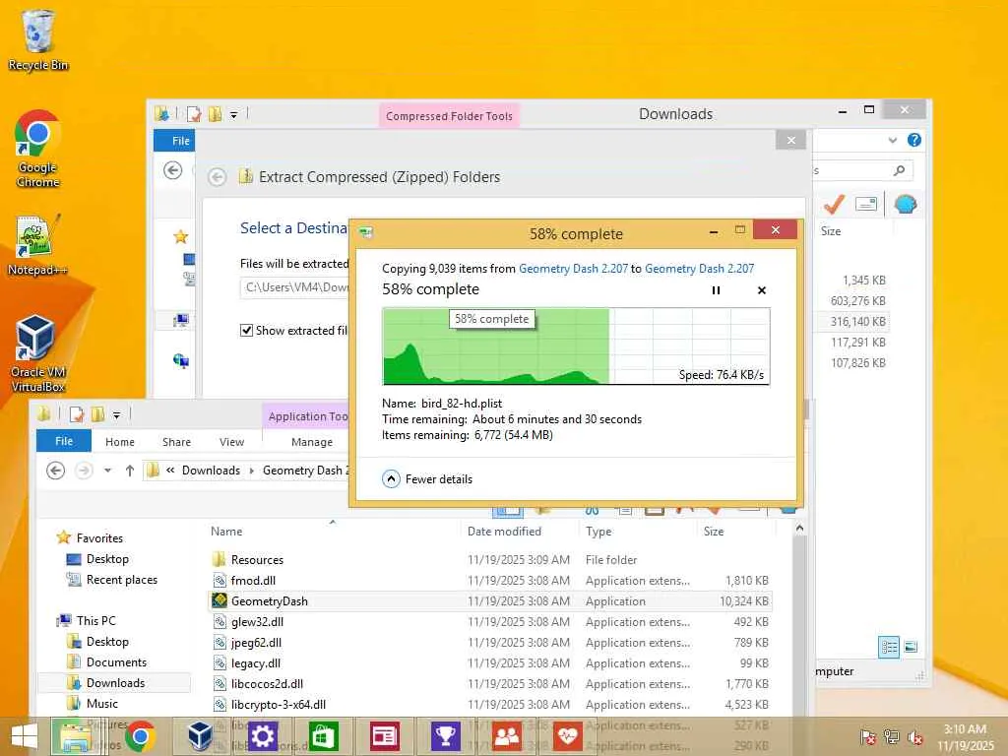
Task: Click Properties icon in Geometry Dash window title bar
Action: tap(77, 414)
